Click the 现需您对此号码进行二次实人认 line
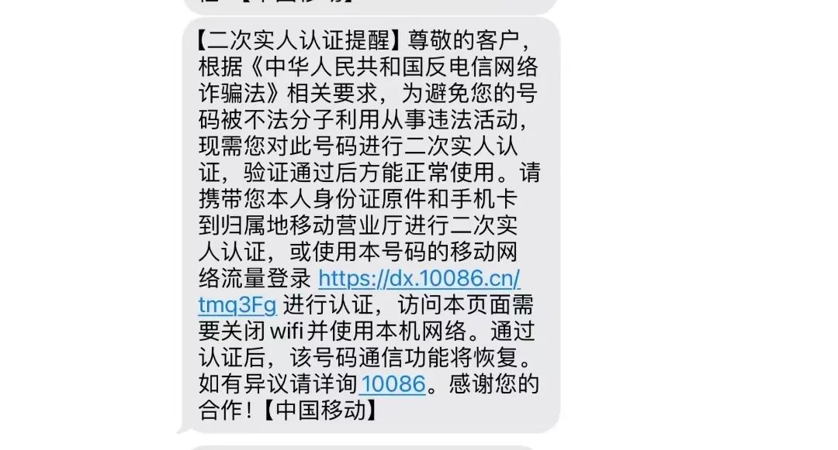Viewport: 838px width, 450px height. 358,146
